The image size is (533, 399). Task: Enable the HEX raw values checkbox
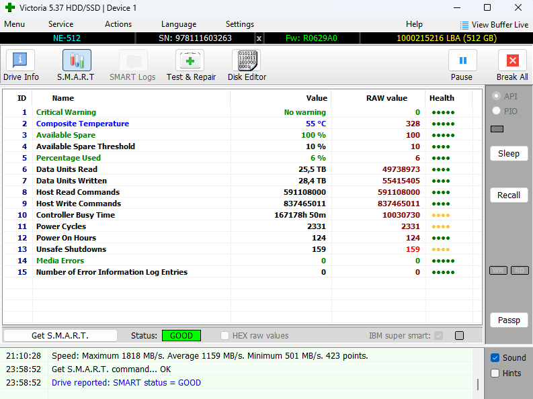(x=225, y=336)
